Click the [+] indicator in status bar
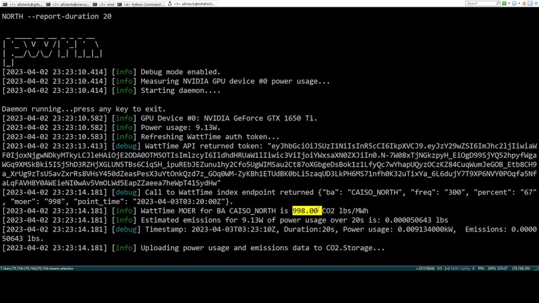 click(x=447, y=269)
